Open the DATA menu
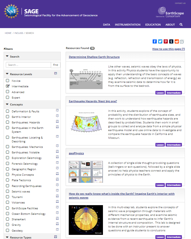This screenshot has height=239, width=191. 107,25
